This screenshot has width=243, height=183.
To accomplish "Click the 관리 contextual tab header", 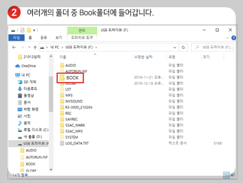I will [82, 30].
